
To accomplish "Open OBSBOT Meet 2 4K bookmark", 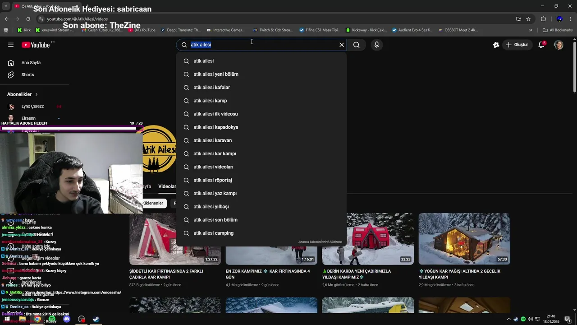I will [458, 30].
